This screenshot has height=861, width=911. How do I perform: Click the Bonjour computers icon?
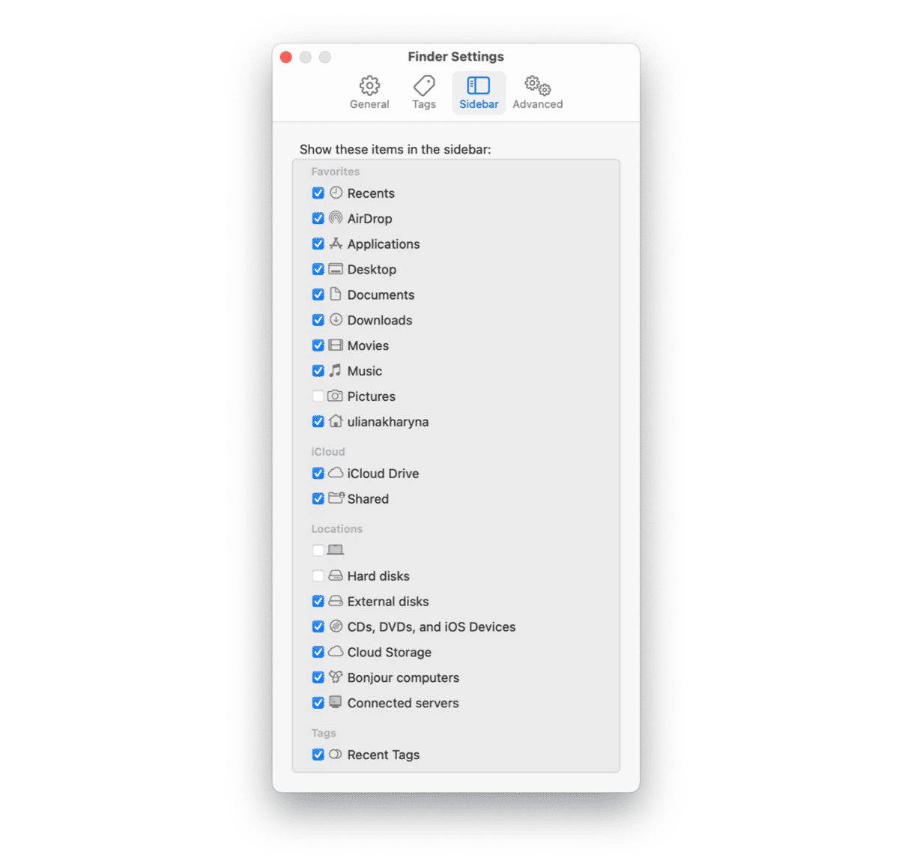tap(336, 677)
